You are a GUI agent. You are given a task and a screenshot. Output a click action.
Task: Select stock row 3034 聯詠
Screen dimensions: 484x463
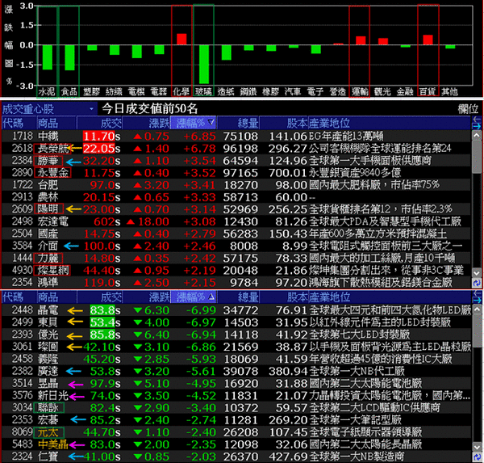point(236,407)
